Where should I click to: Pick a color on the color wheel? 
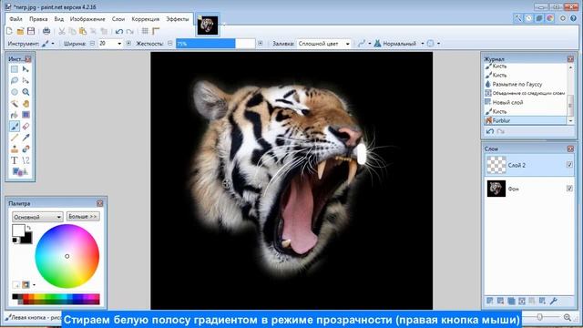point(66,256)
